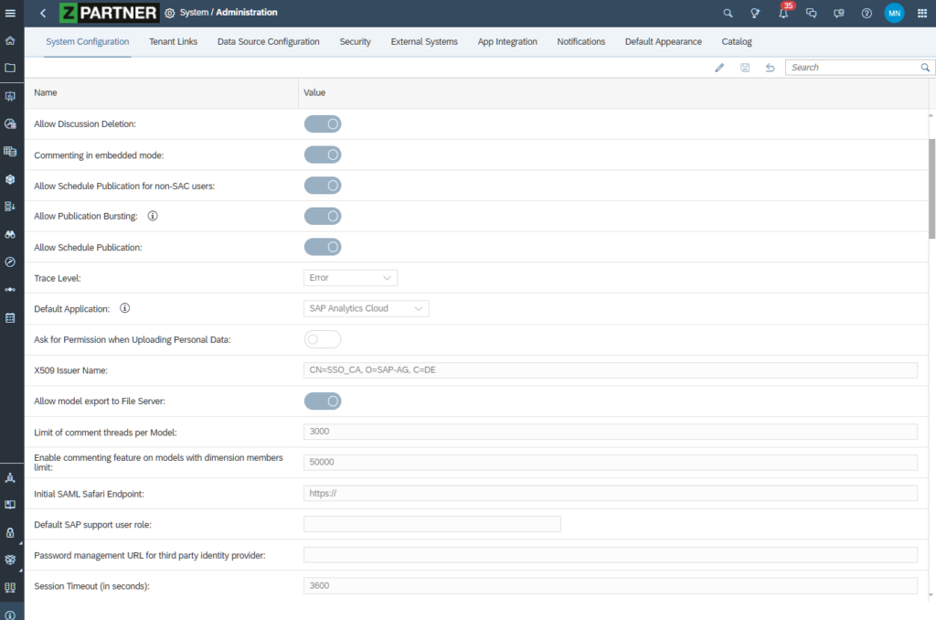Click the undo revert arrow icon

[770, 68]
